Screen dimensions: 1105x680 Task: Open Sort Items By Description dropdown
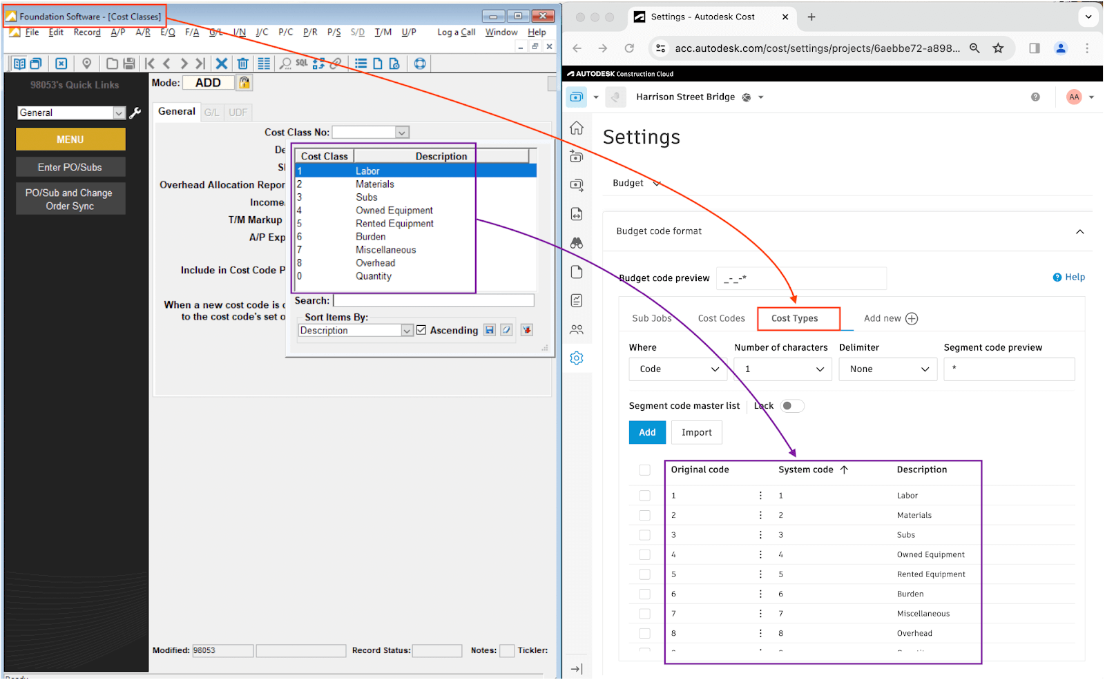tap(407, 331)
